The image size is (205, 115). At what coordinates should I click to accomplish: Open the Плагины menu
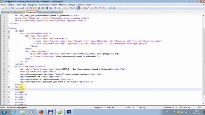pos(80,5)
